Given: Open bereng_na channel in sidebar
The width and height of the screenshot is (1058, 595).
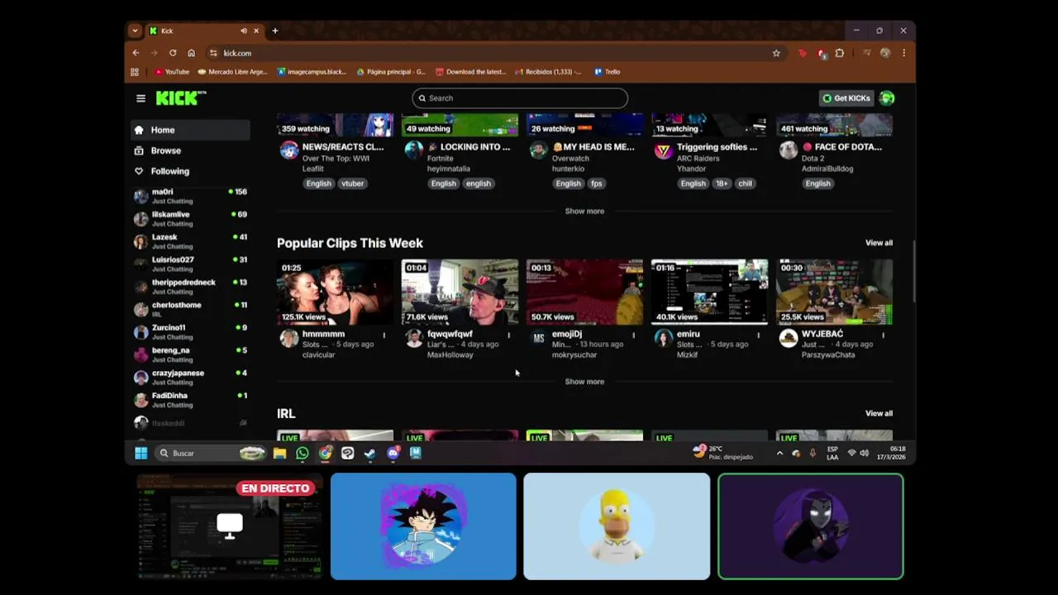Looking at the screenshot, I should pos(190,355).
